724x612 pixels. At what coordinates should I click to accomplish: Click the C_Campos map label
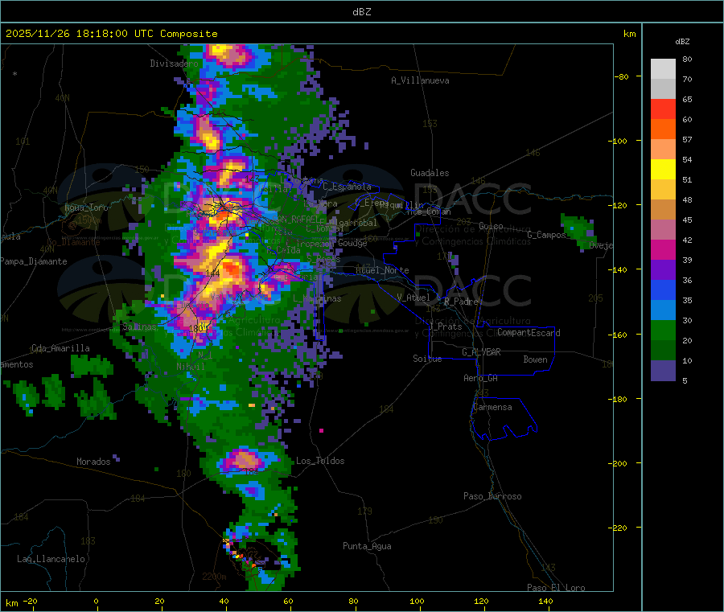(x=546, y=235)
